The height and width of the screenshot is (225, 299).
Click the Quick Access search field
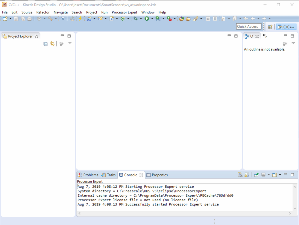(249, 27)
